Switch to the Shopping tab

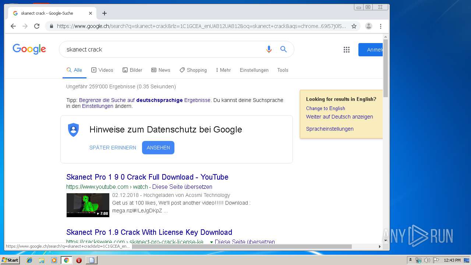pos(193,70)
